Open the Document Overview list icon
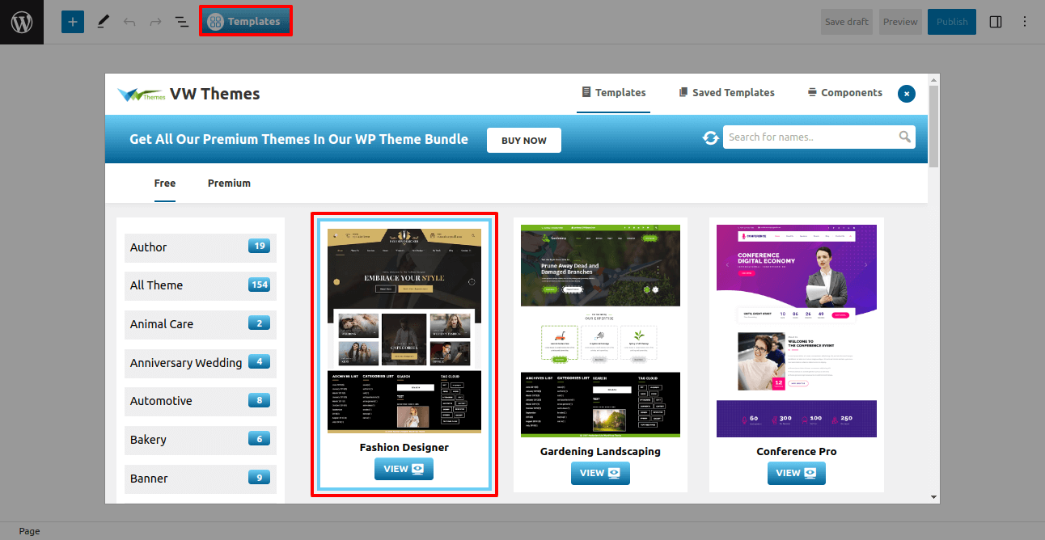The height and width of the screenshot is (540, 1045). [x=182, y=22]
